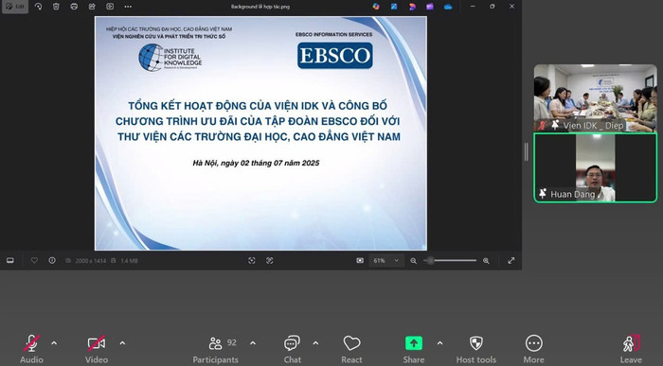
Task: Expand the Video options caret
Action: pos(122,343)
